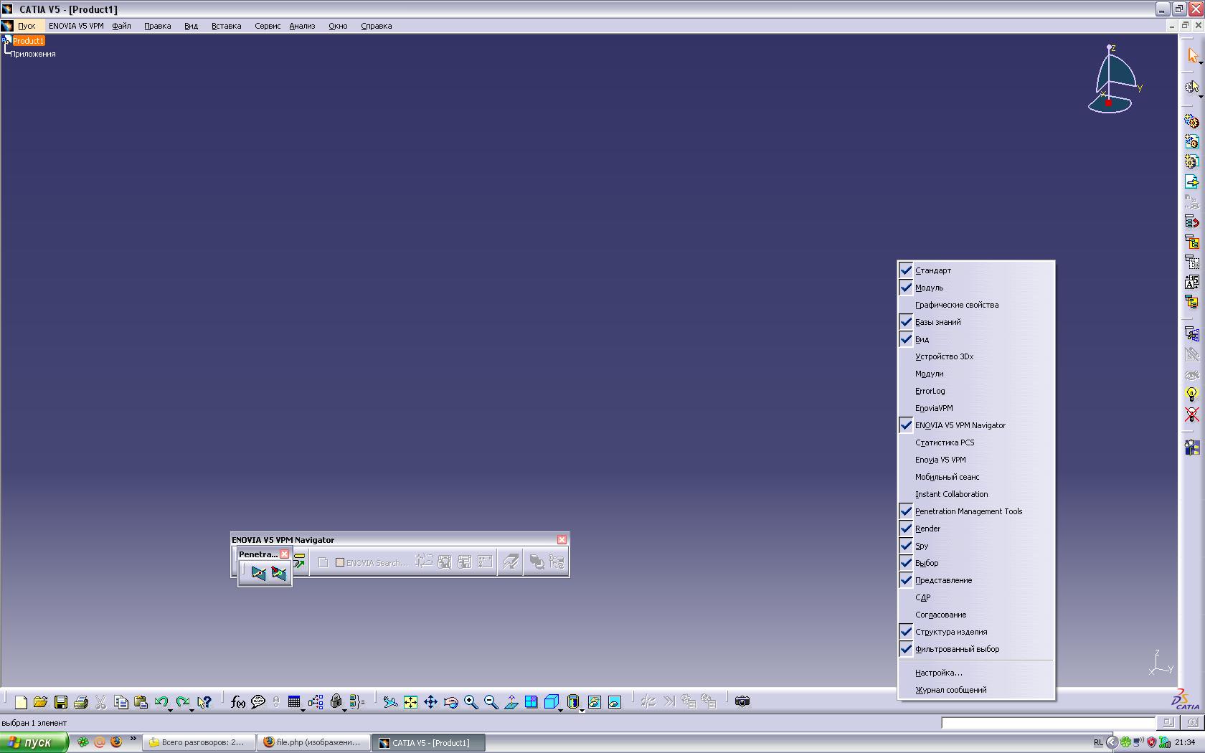Image resolution: width=1205 pixels, height=753 pixels.
Task: Select the Rotate view tool
Action: point(450,702)
